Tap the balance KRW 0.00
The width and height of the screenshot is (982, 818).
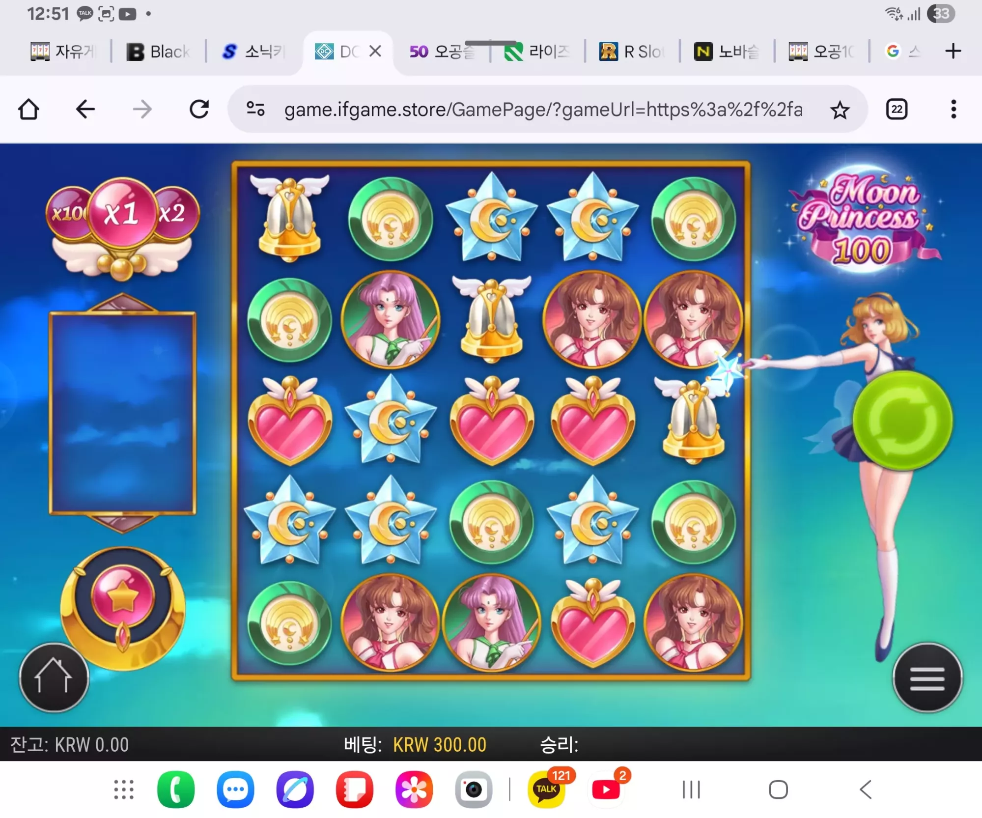point(91,745)
